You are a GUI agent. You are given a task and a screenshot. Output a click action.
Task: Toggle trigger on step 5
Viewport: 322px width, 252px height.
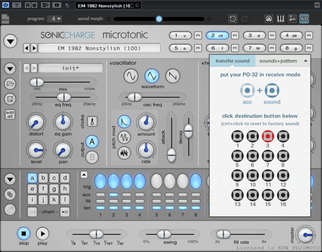(157, 181)
